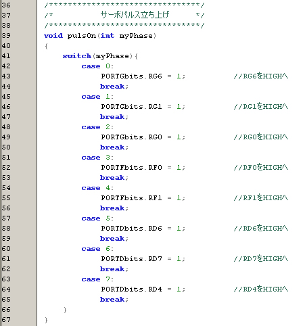305x326 pixels.
Task: Click the comment RF1をHIGHへ
Action: 261,198
